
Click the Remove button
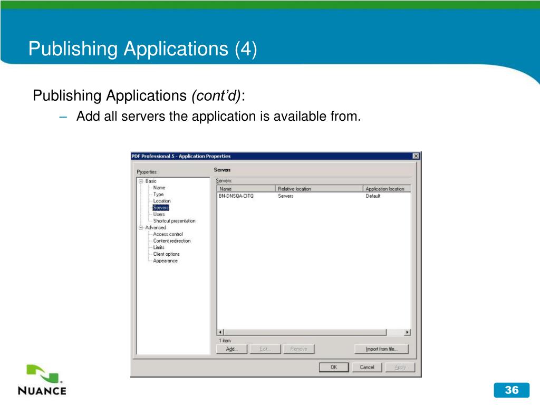[298, 349]
